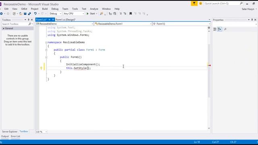Open the Help menu
Image resolution: width=258 pixels, height=145 pixels.
point(117,9)
